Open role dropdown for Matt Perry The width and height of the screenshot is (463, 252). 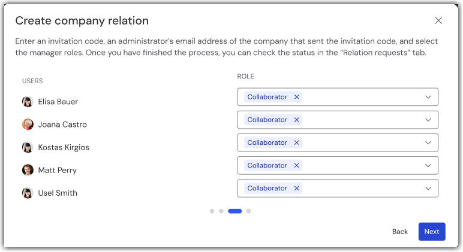tap(428, 165)
